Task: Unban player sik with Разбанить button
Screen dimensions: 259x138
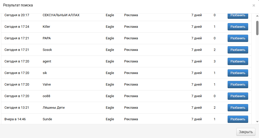Action: pyautogui.click(x=238, y=73)
